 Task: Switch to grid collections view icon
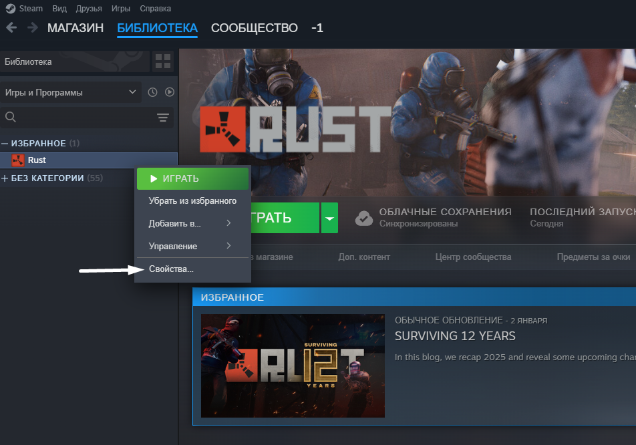click(163, 61)
